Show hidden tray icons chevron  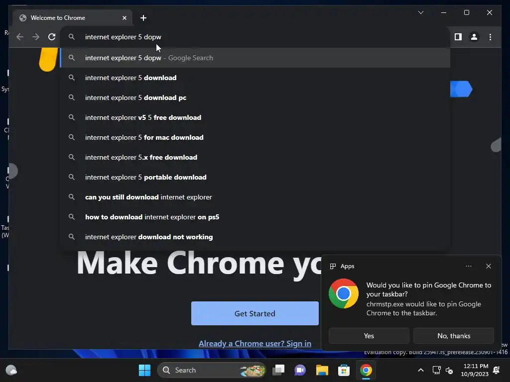(x=420, y=370)
